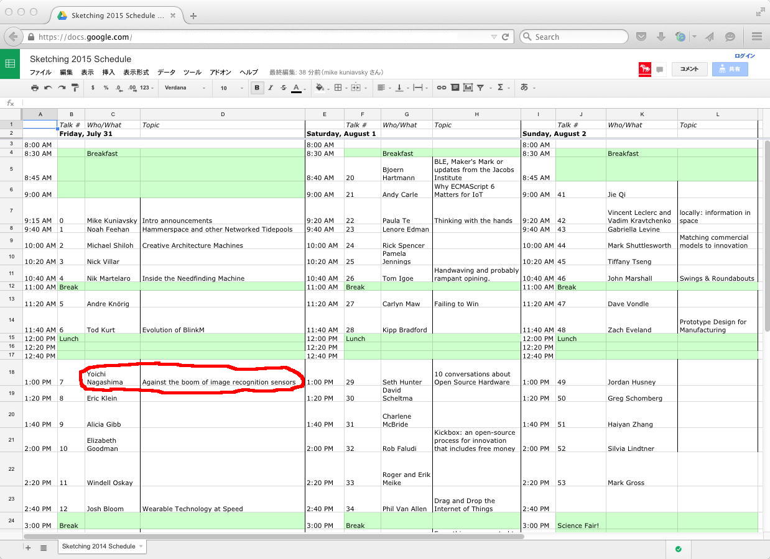Image resolution: width=770 pixels, height=559 pixels.
Task: Open the 表示形式 menu
Action: pos(136,73)
